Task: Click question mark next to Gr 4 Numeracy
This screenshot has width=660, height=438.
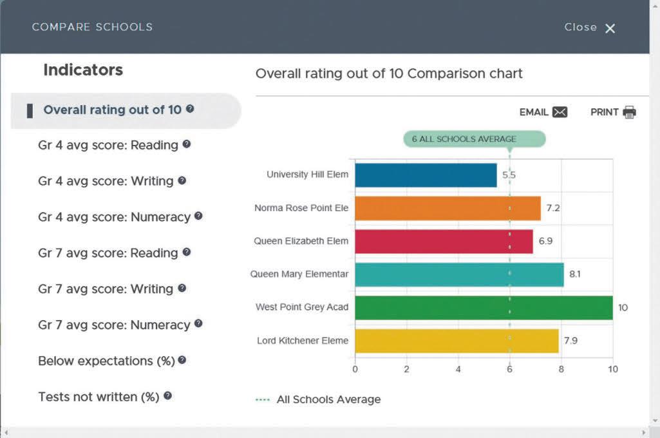Action: [198, 216]
